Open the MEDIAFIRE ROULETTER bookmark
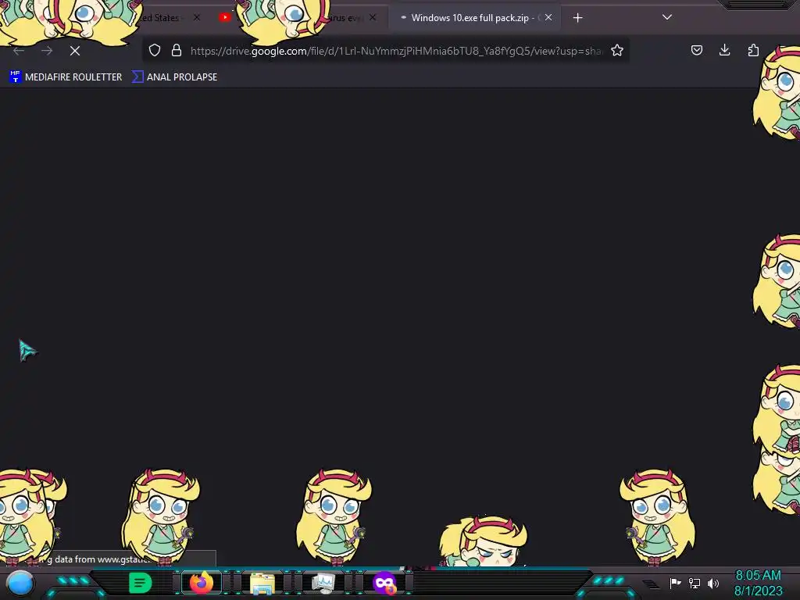 click(x=66, y=77)
